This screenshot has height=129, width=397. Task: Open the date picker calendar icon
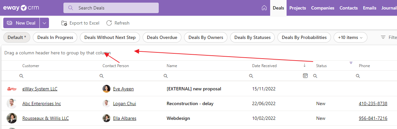coord(305,76)
